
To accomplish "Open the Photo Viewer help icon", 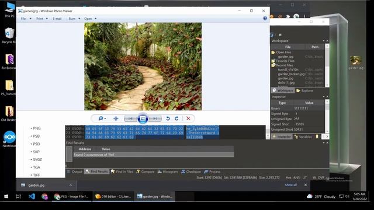I will click(265, 18).
